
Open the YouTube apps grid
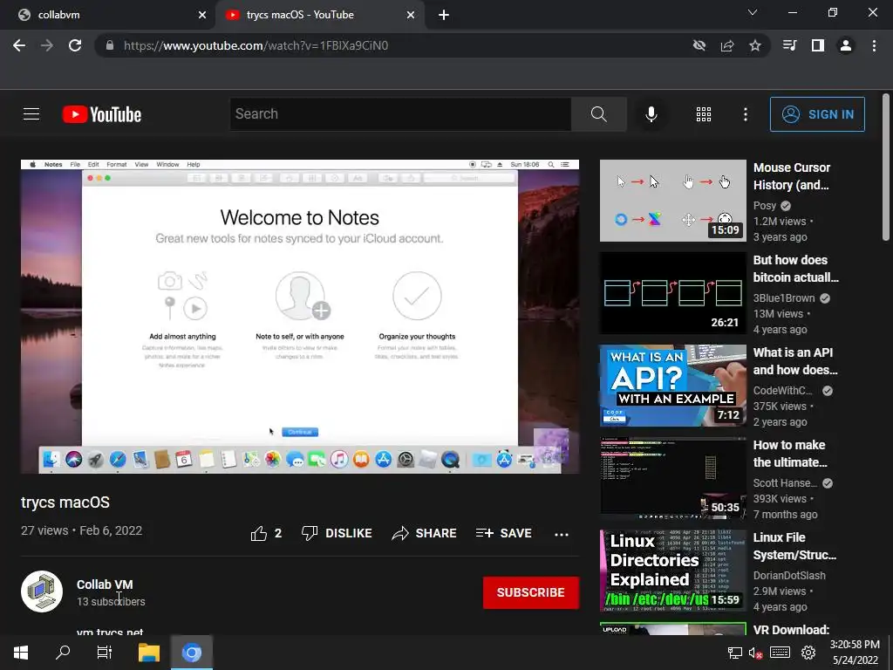704,114
